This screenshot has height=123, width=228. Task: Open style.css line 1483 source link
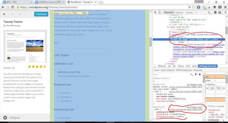[186, 91]
